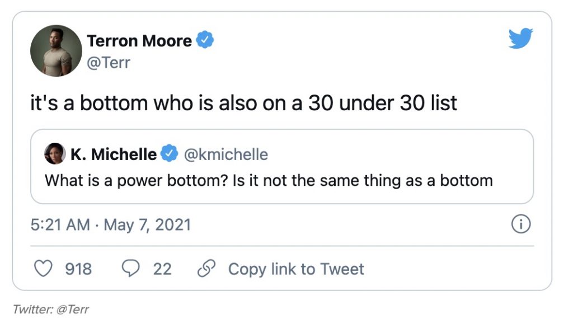Click the "Twitter: @Terr" caption
The height and width of the screenshot is (333, 573).
pyautogui.click(x=51, y=309)
